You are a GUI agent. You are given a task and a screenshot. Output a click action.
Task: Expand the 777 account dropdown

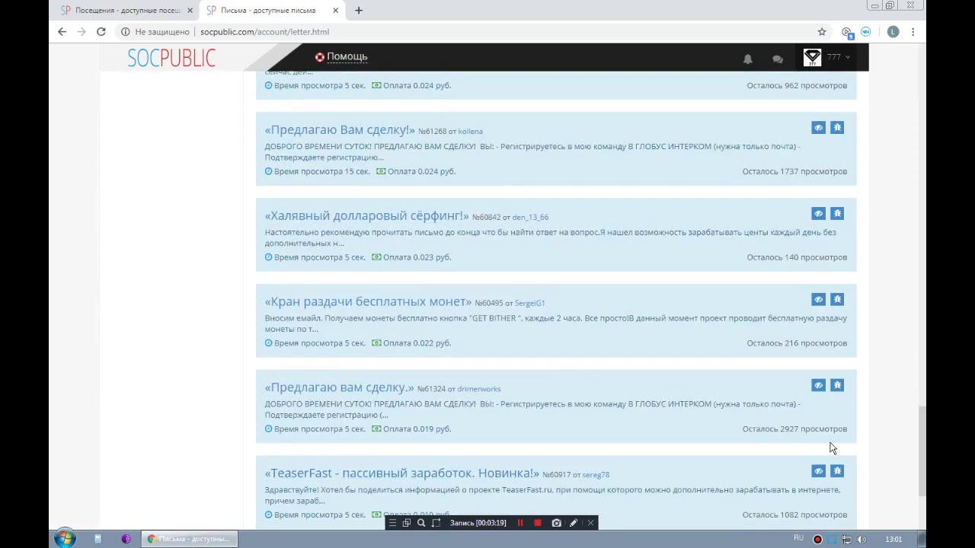pos(839,57)
